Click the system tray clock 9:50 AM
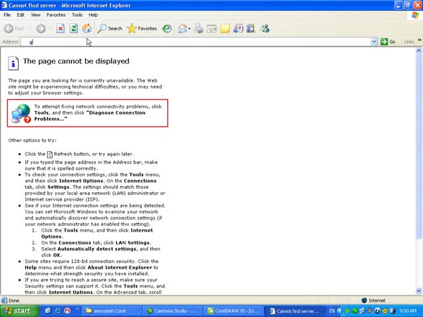Screen dimensions: 423x317 click(408, 311)
